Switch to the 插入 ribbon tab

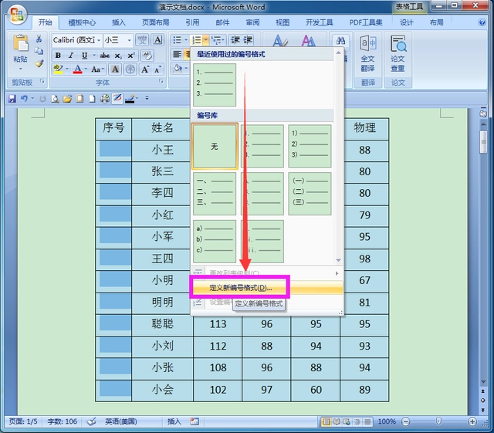[119, 22]
